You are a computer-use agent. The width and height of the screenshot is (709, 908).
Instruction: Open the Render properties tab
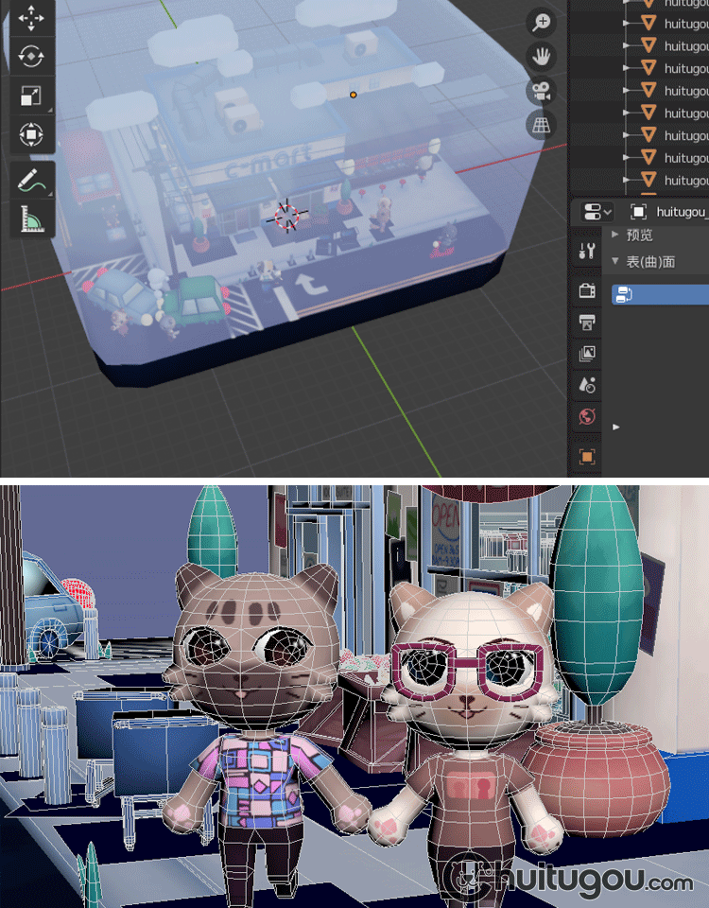click(587, 290)
